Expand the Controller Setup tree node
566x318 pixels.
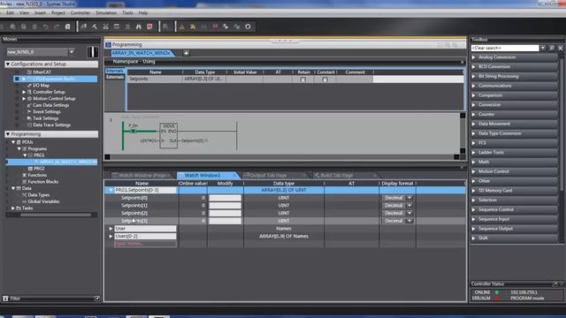pos(24,92)
